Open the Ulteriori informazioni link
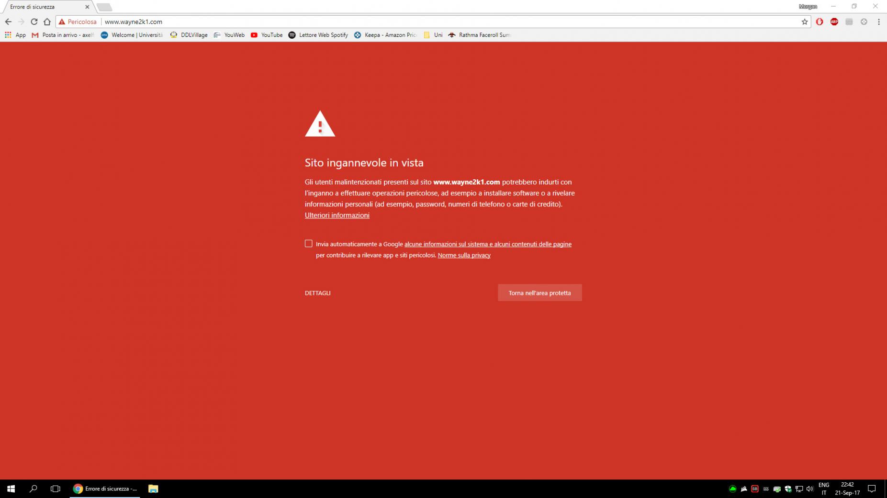The image size is (887, 498). tap(337, 215)
